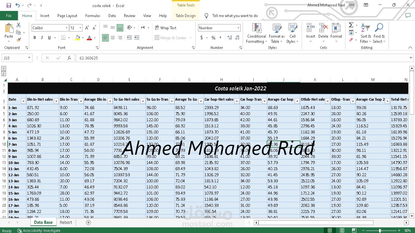Viewport: 415px width, 233px height.
Task: Click the Insert Function fx icon
Action: pyautogui.click(x=69, y=58)
